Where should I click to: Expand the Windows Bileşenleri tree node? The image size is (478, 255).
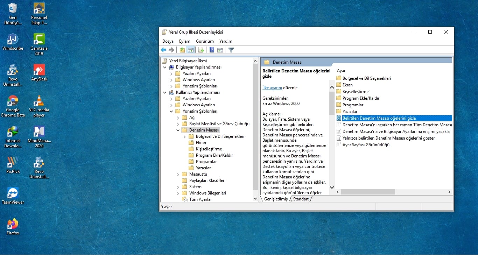pos(178,193)
